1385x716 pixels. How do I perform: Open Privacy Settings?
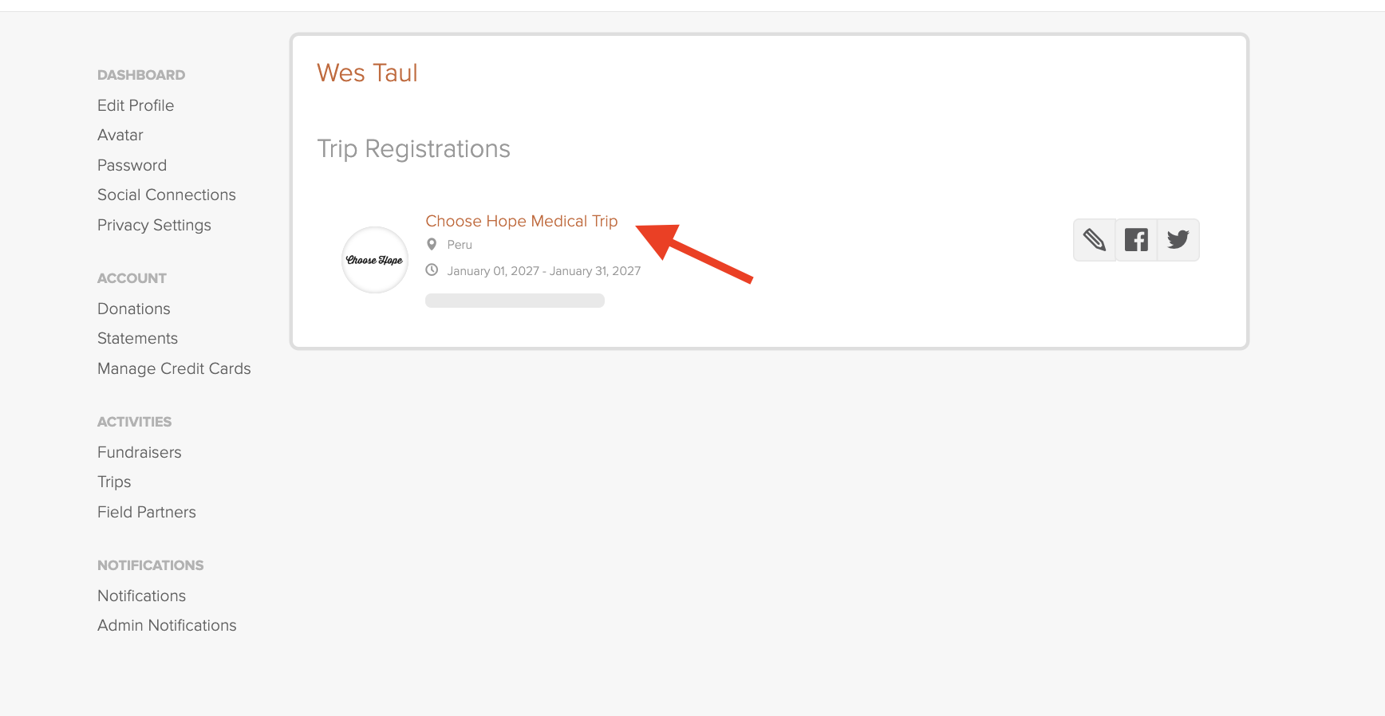coord(154,225)
